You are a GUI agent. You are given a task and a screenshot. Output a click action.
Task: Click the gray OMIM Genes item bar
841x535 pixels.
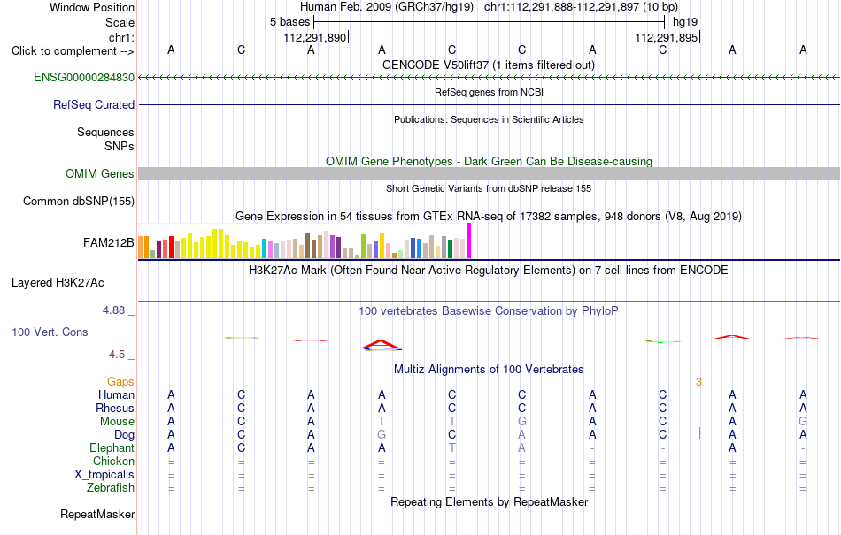coord(489,173)
